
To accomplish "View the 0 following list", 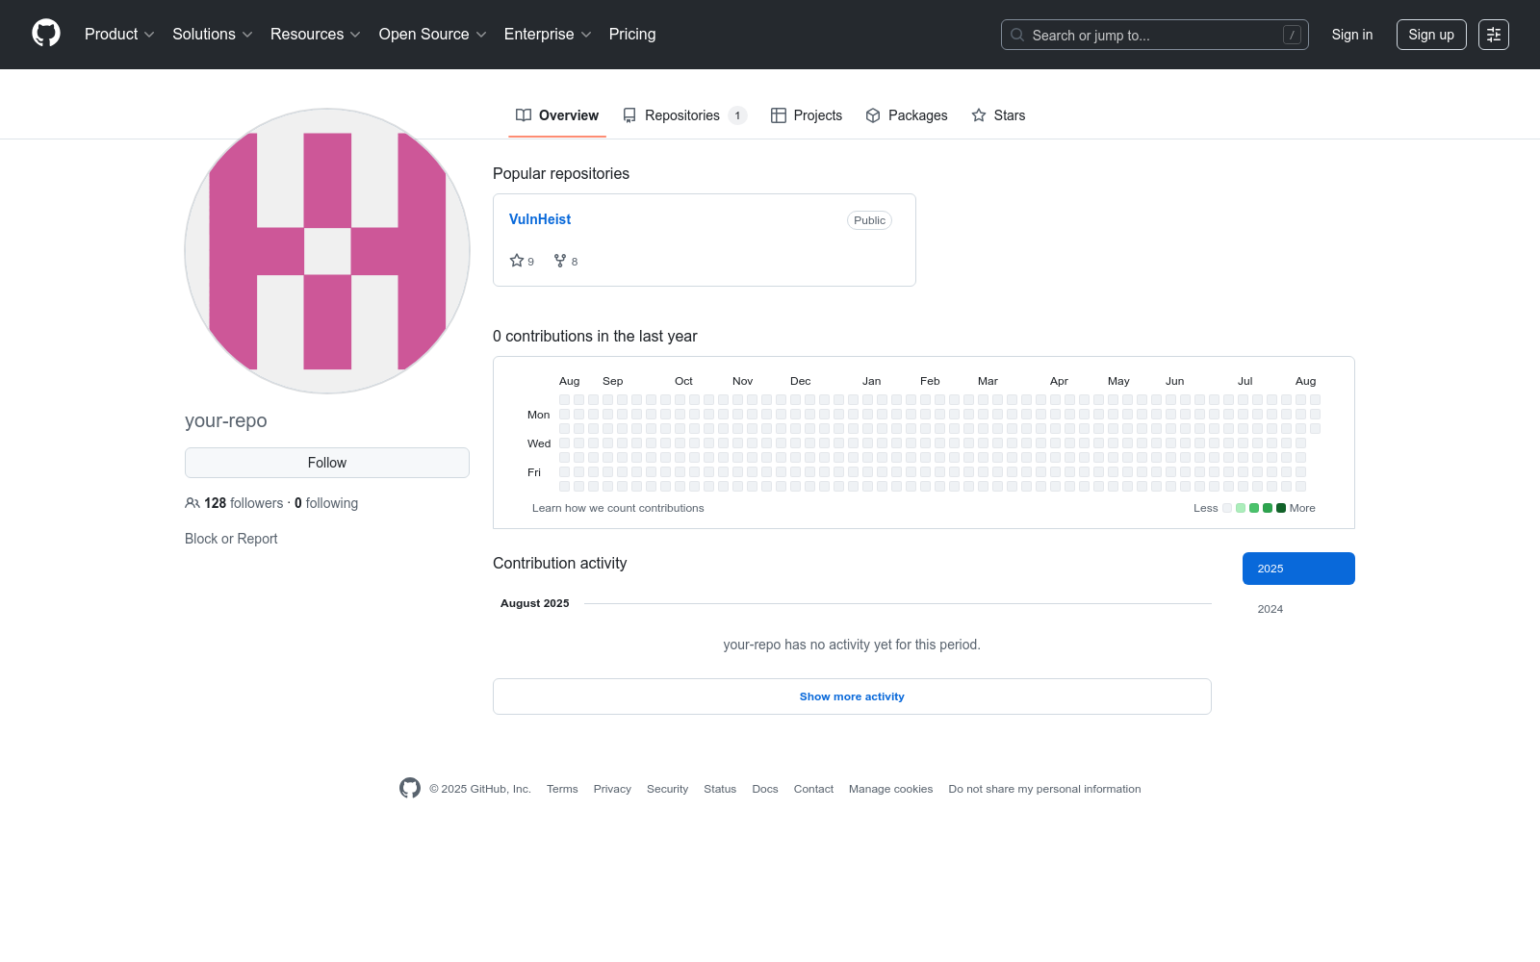I will point(326,503).
